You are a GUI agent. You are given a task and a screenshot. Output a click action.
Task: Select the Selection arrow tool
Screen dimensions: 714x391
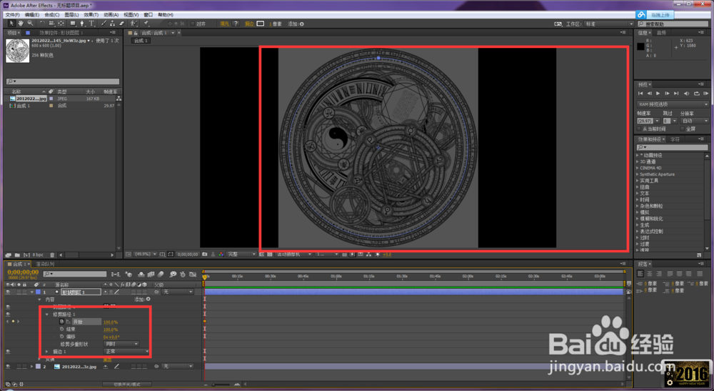[x=12, y=24]
